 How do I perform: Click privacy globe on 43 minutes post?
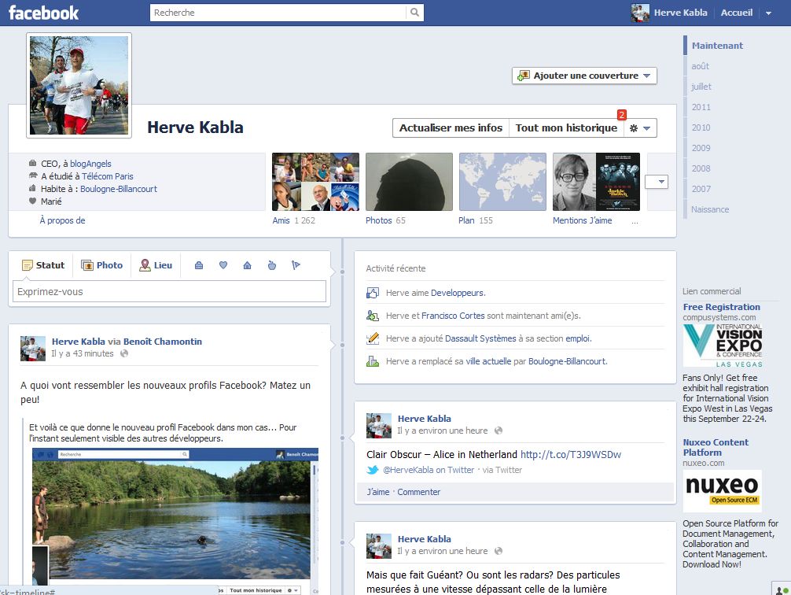click(x=124, y=353)
